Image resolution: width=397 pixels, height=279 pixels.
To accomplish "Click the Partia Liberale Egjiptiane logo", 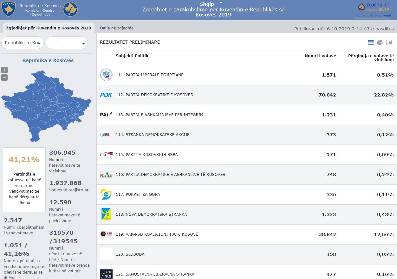I will click(x=106, y=75).
